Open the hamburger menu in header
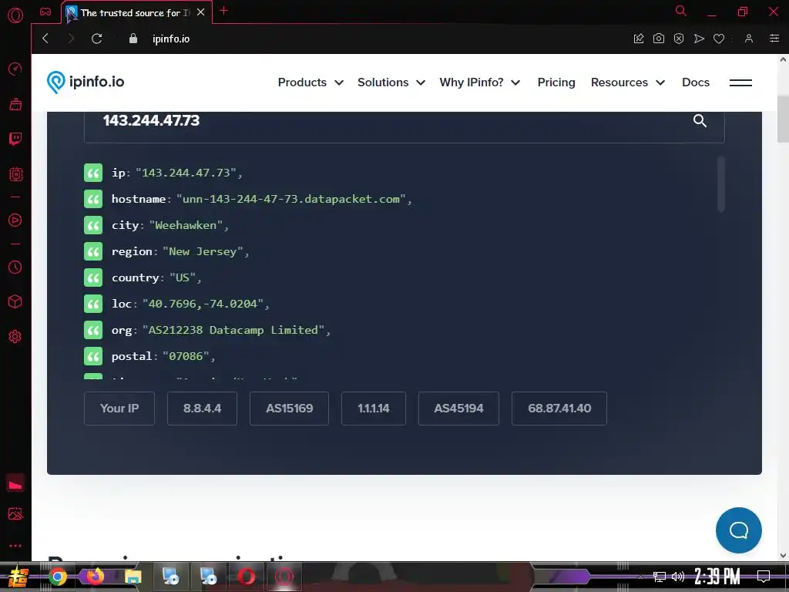Image resolution: width=789 pixels, height=592 pixels. pos(740,82)
